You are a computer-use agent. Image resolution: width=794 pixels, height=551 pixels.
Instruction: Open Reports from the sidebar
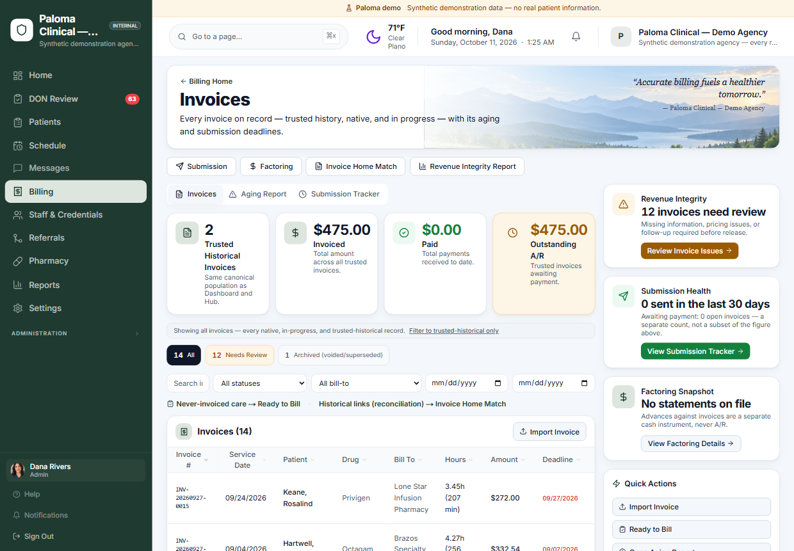point(76,285)
